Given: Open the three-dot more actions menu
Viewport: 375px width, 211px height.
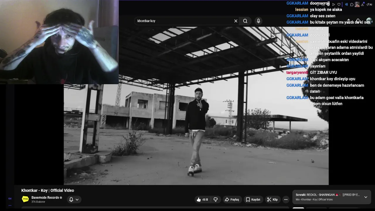Looking at the screenshot, I should (286, 200).
